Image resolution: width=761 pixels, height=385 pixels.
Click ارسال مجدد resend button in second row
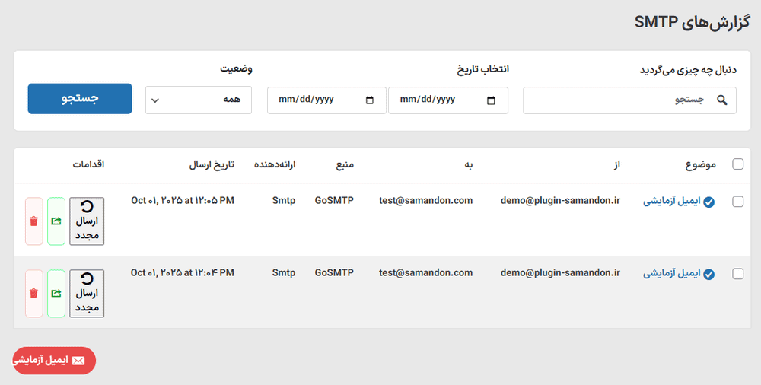87,293
